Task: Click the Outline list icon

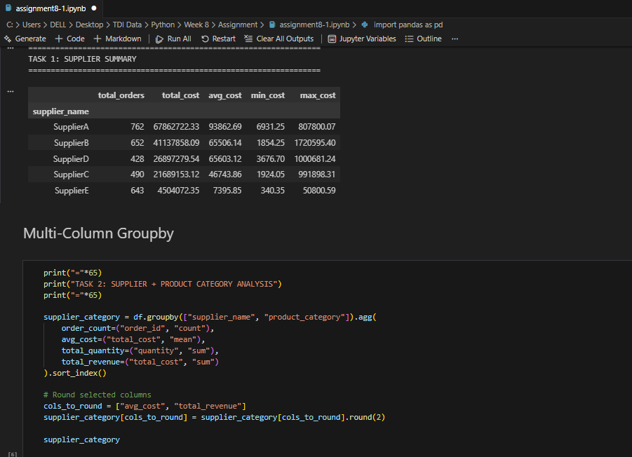Action: tap(409, 39)
